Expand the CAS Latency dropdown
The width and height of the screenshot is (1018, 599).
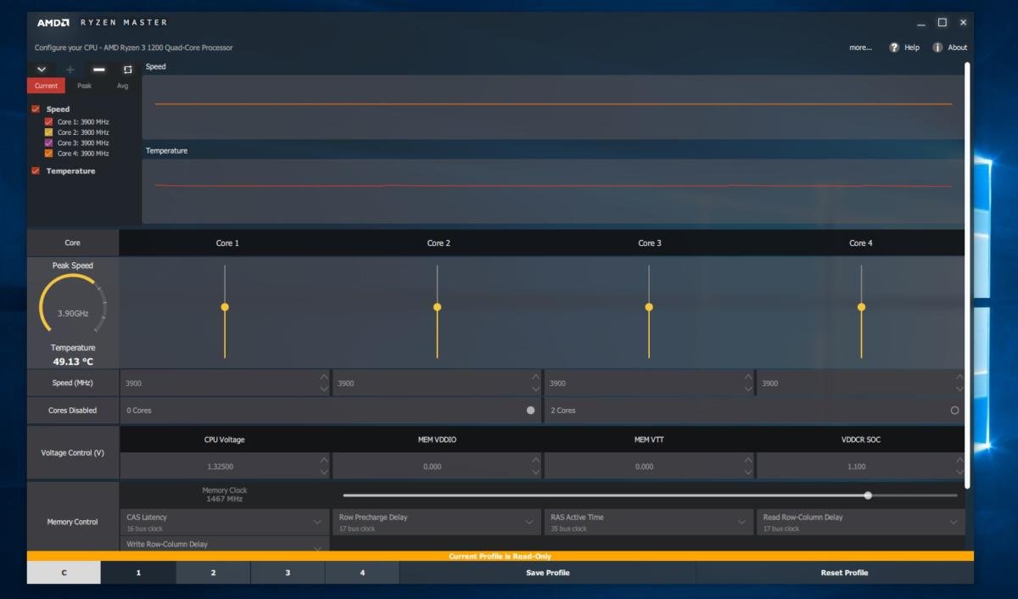pyautogui.click(x=318, y=522)
